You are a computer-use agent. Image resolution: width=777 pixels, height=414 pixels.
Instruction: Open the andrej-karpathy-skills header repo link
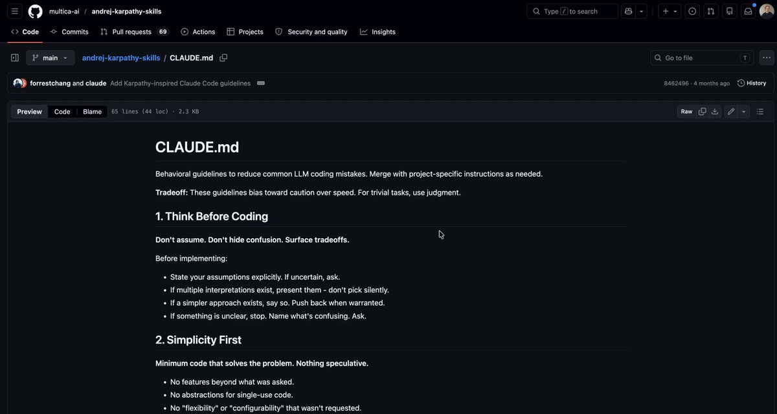[126, 11]
